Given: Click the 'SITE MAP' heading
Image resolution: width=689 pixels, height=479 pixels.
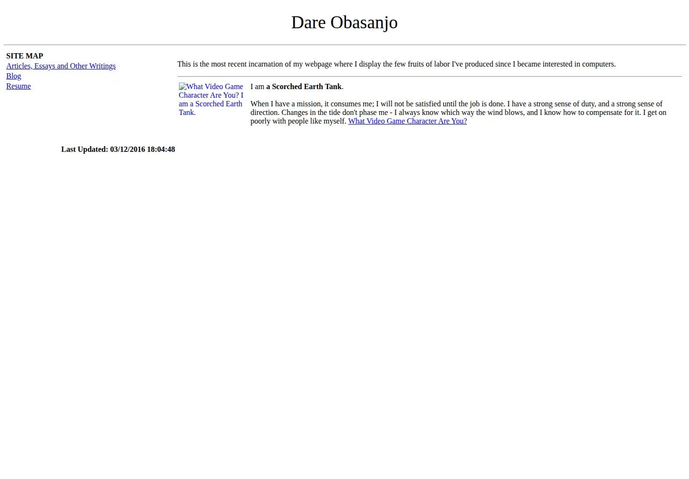Looking at the screenshot, I should [x=25, y=56].
